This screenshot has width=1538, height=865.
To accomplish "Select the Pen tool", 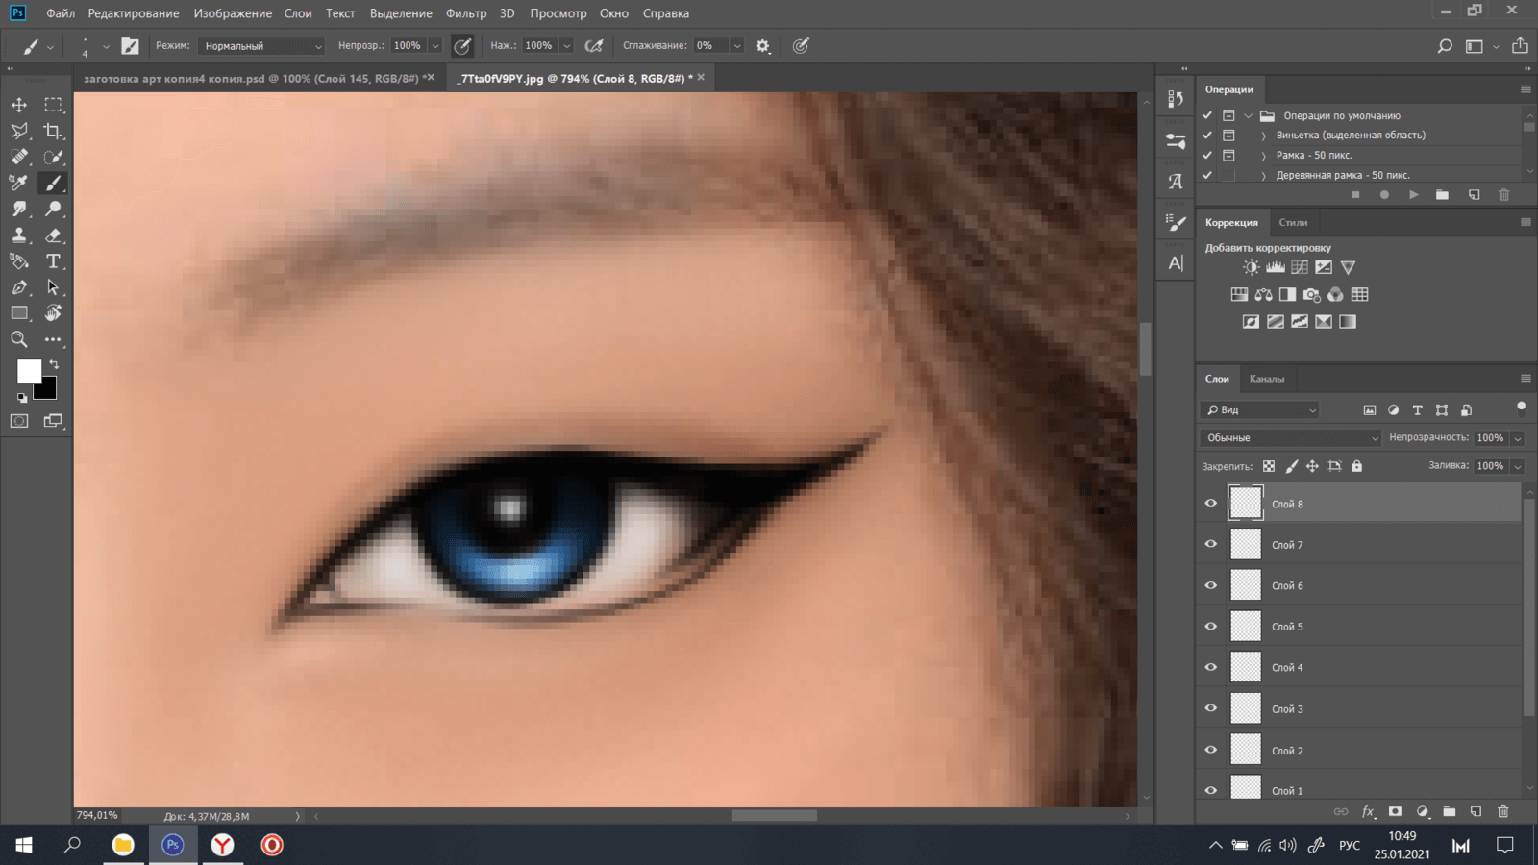I will [19, 287].
